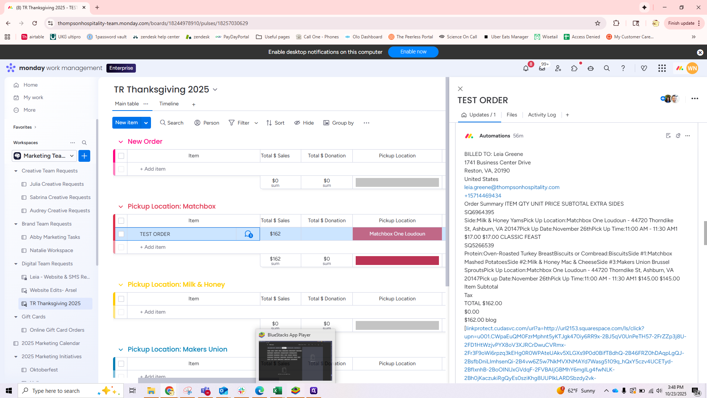Switch to the Timeline view tab
Viewport: 707px width, 398px height.
169,104
